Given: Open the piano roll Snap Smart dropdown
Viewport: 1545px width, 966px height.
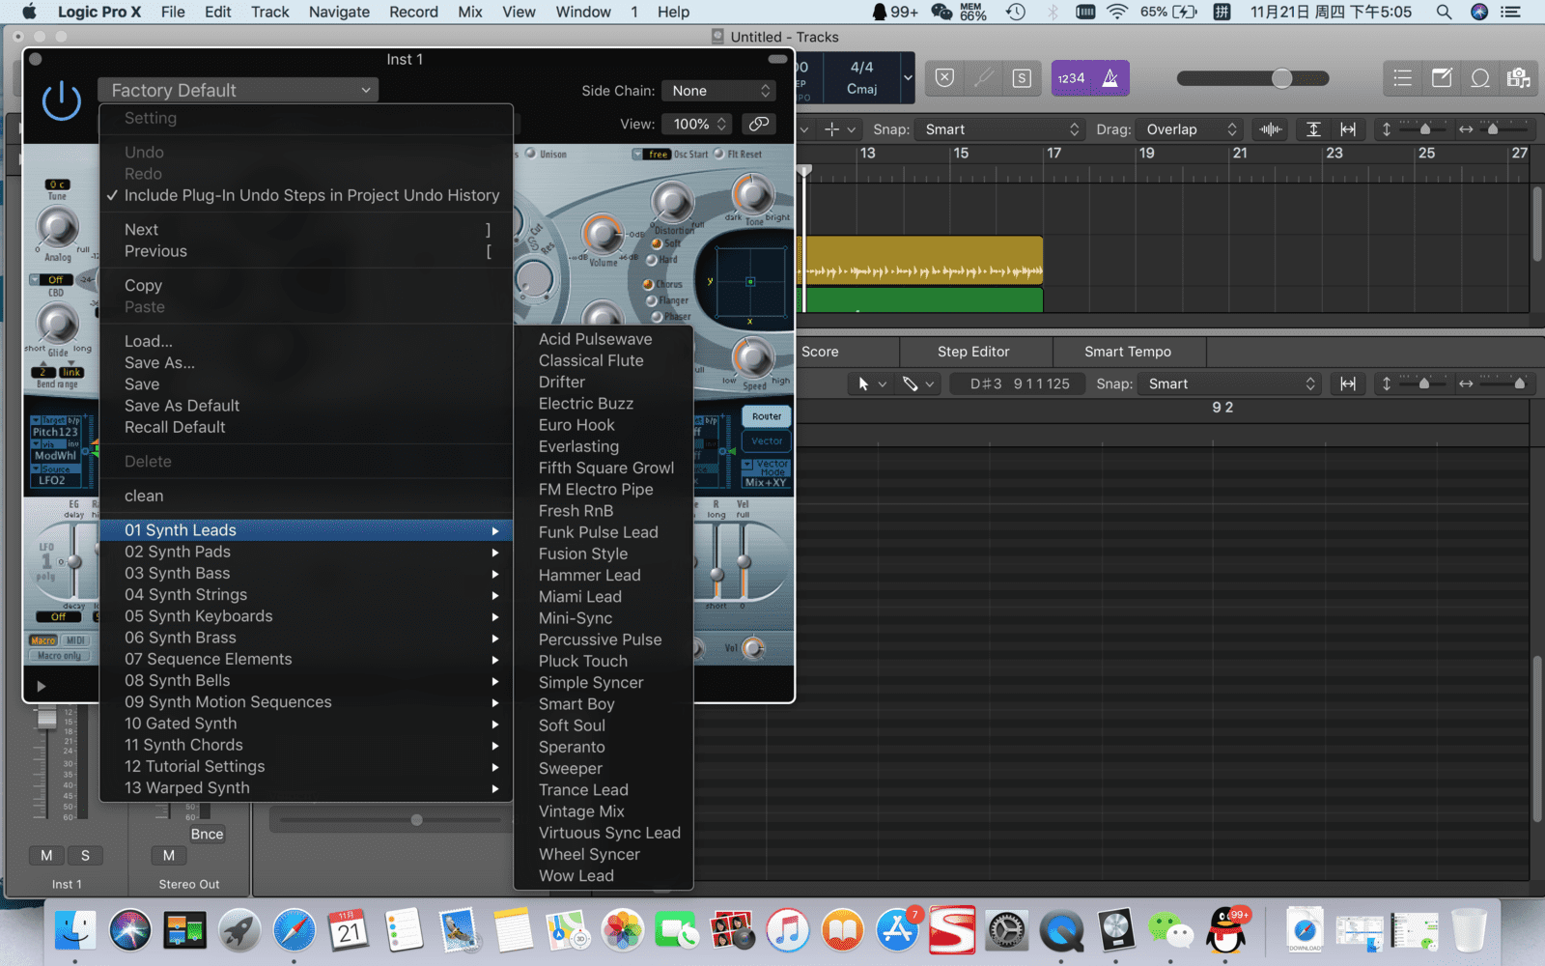Looking at the screenshot, I should (1229, 384).
